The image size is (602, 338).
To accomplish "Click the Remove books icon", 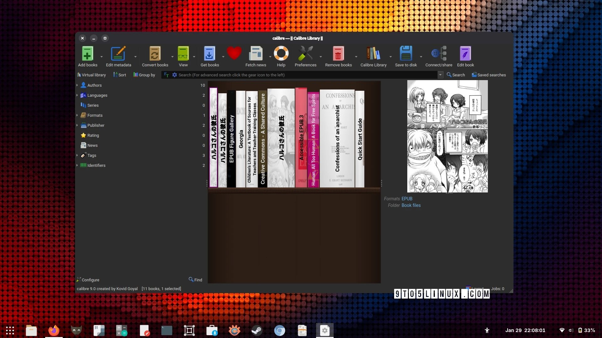I will click(x=338, y=54).
